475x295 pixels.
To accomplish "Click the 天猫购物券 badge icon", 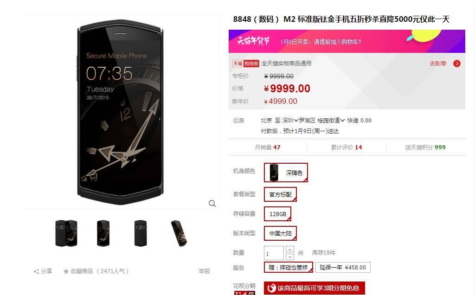I will coord(246,63).
